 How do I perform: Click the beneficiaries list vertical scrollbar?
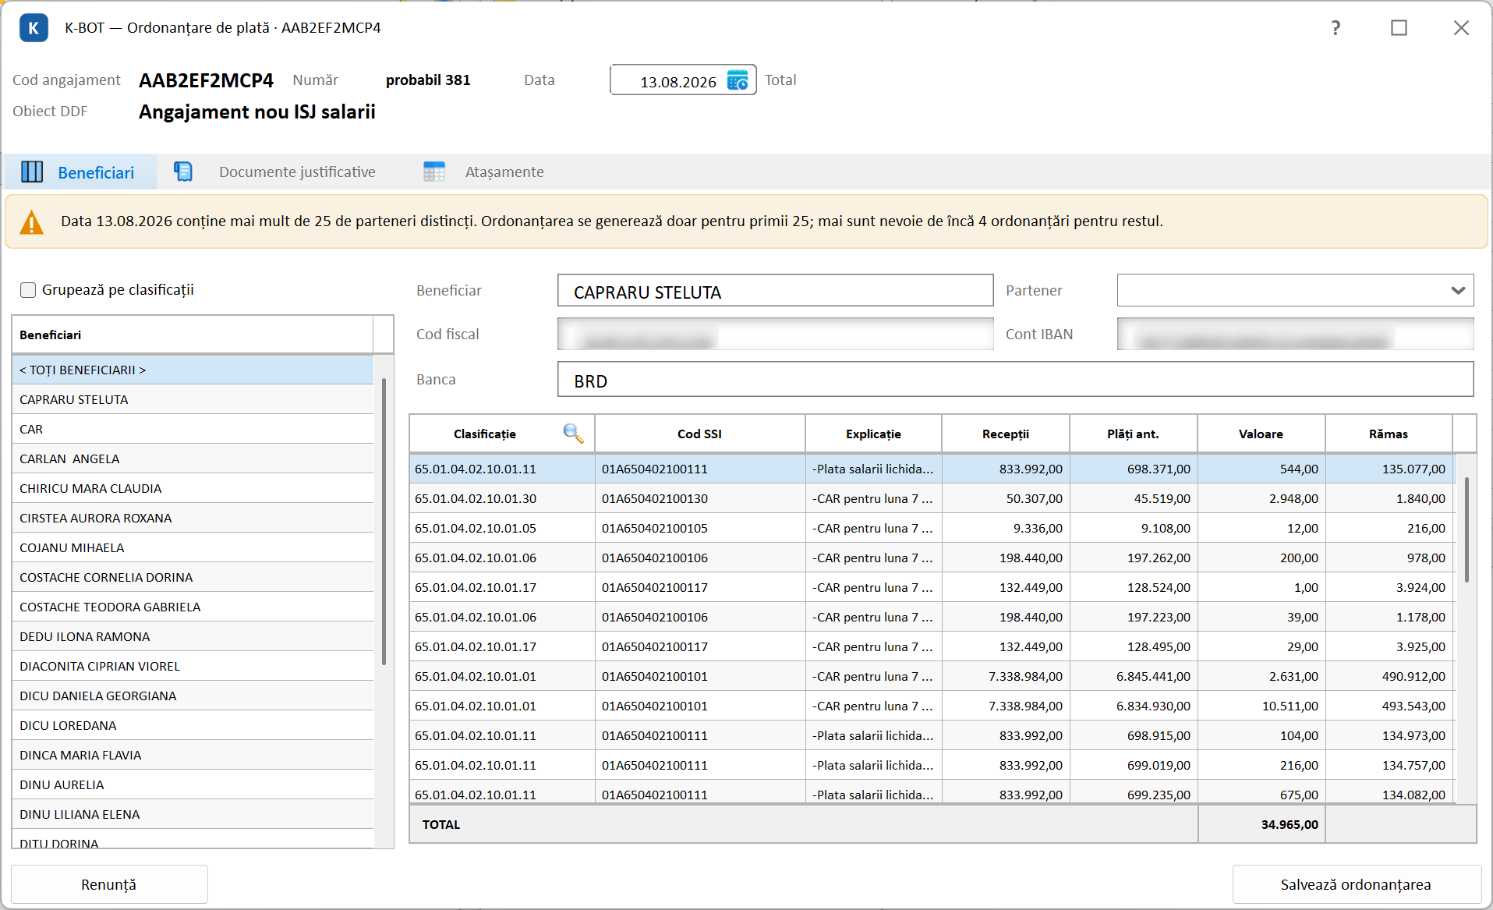[x=384, y=521]
